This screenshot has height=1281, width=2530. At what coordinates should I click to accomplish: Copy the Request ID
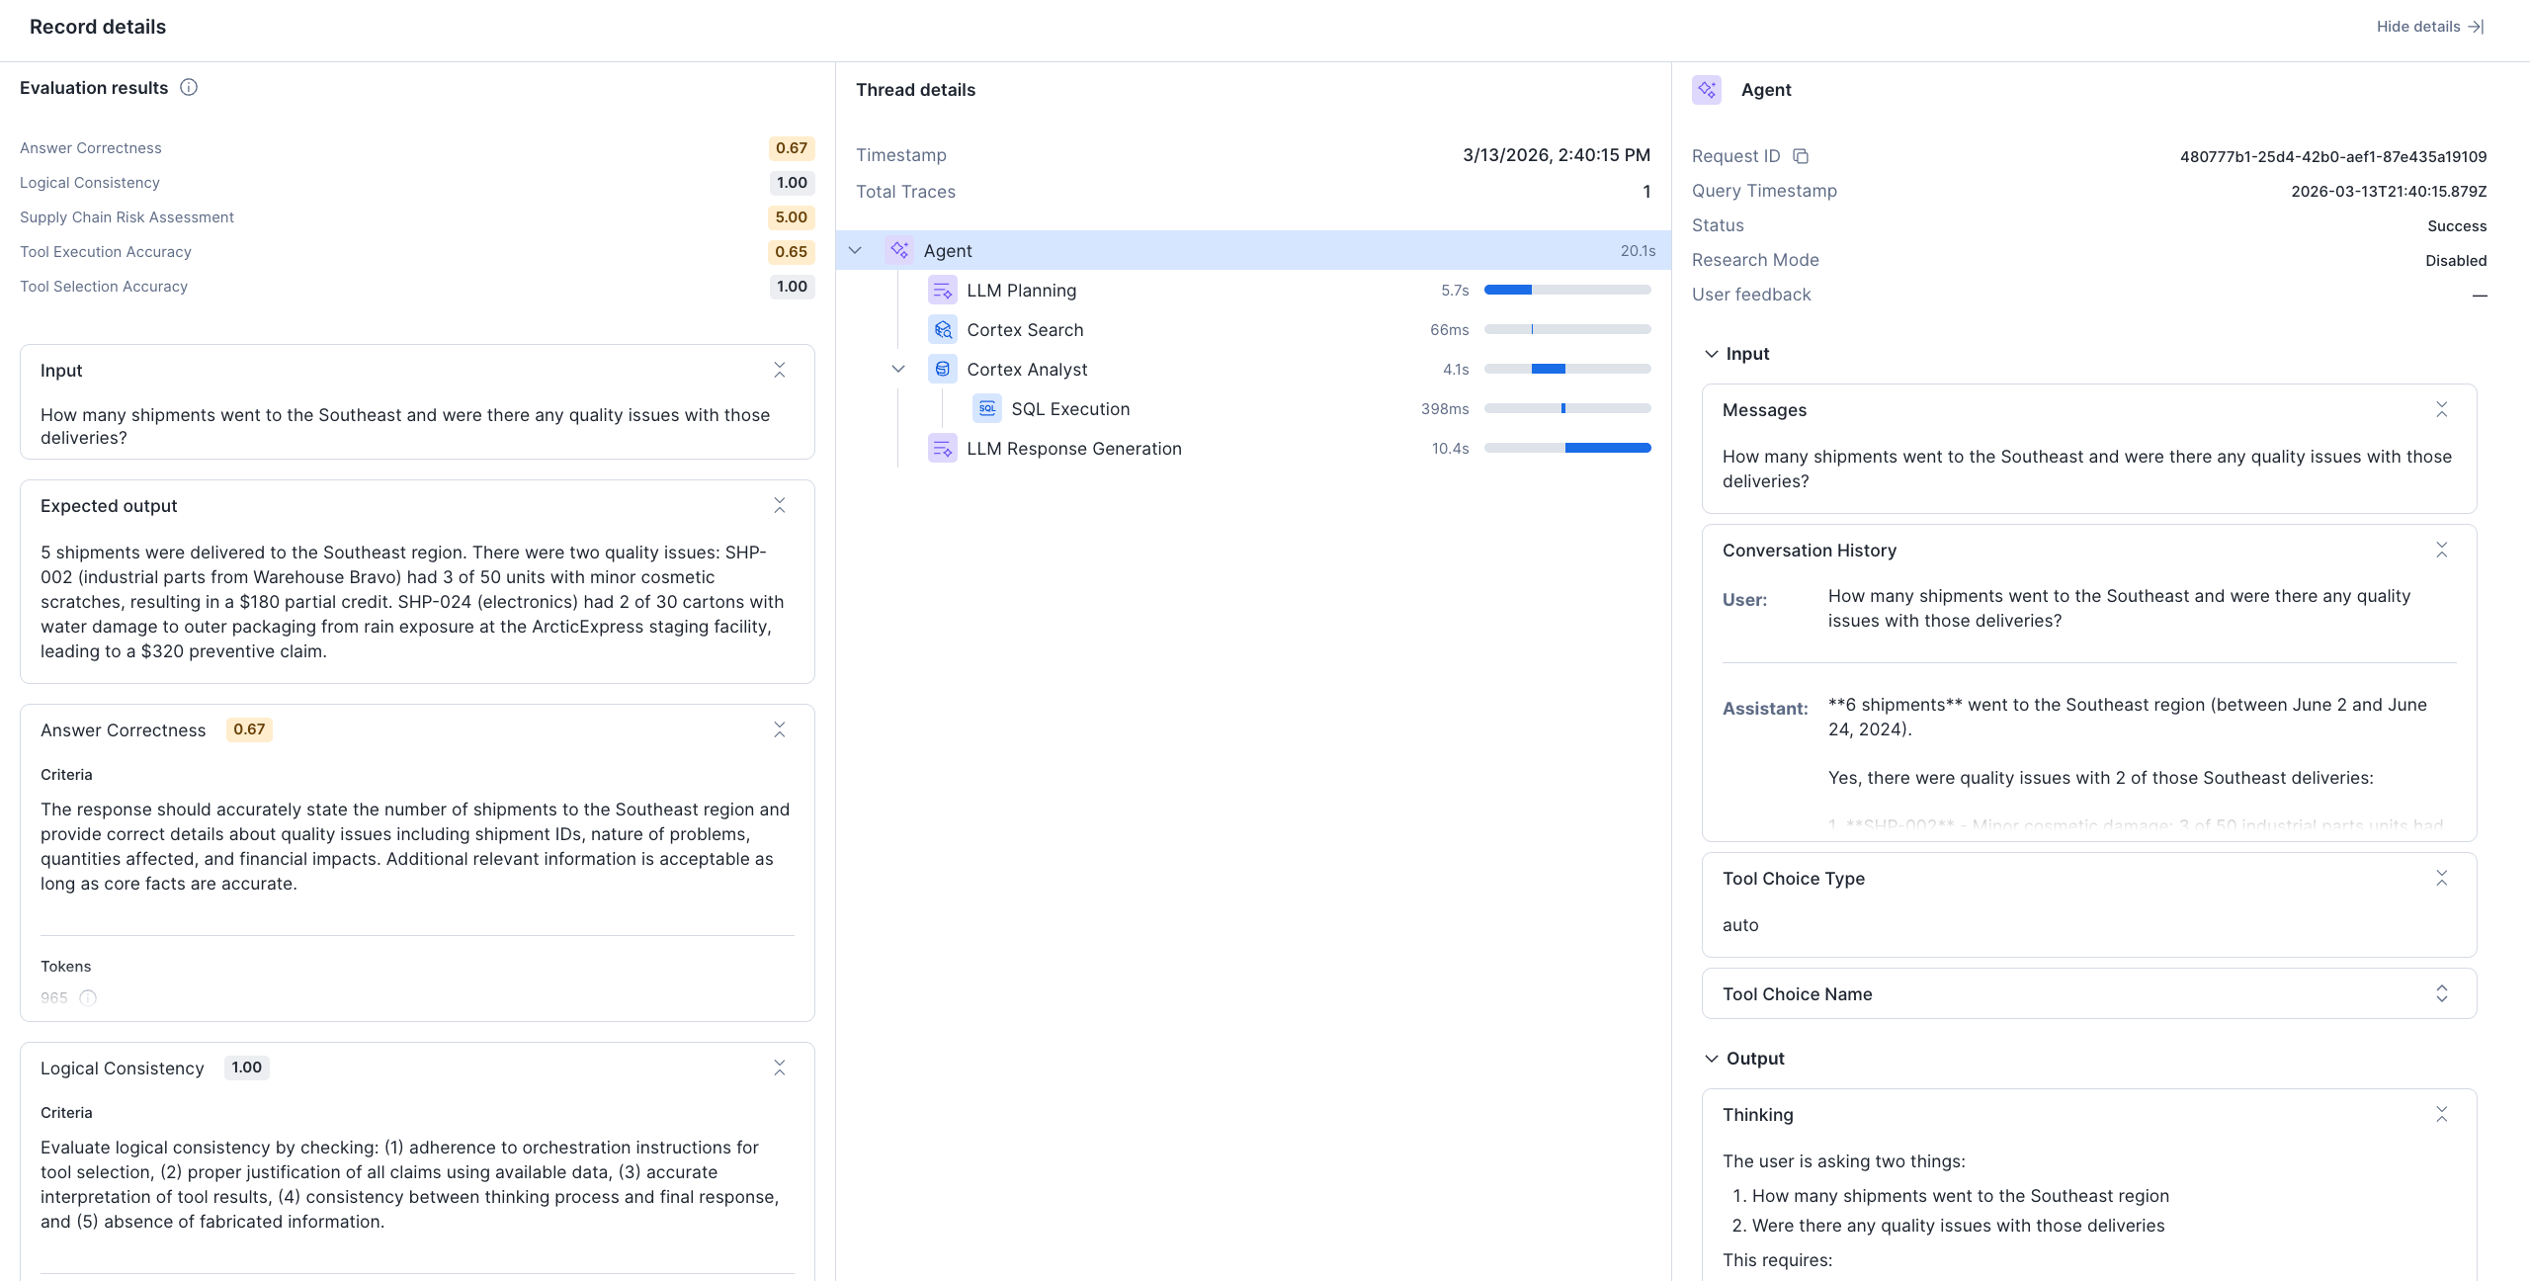pos(1801,156)
